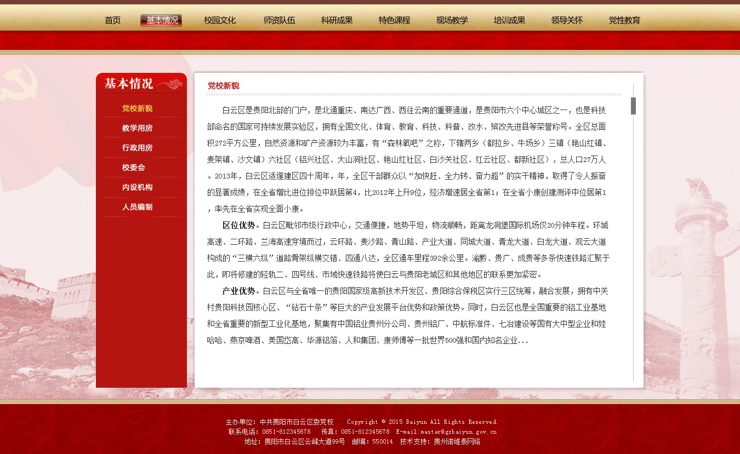Select the 基本情况 navigation tab

(161, 20)
